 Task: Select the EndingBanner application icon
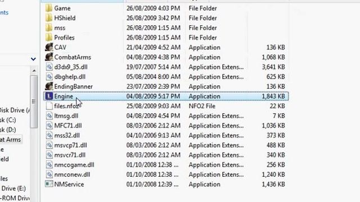49,86
